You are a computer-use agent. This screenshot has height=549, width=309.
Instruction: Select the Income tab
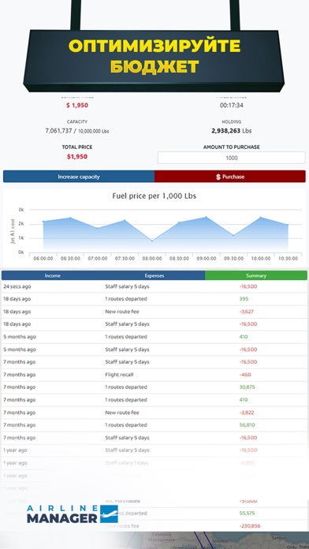[x=53, y=275]
